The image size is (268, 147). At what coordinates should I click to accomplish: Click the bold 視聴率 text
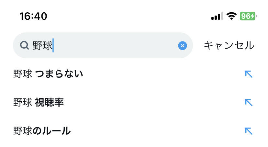click(49, 103)
